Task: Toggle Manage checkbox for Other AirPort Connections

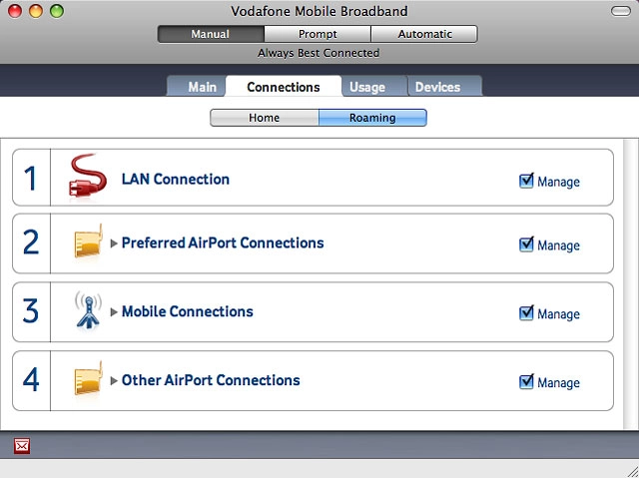Action: pos(527,381)
